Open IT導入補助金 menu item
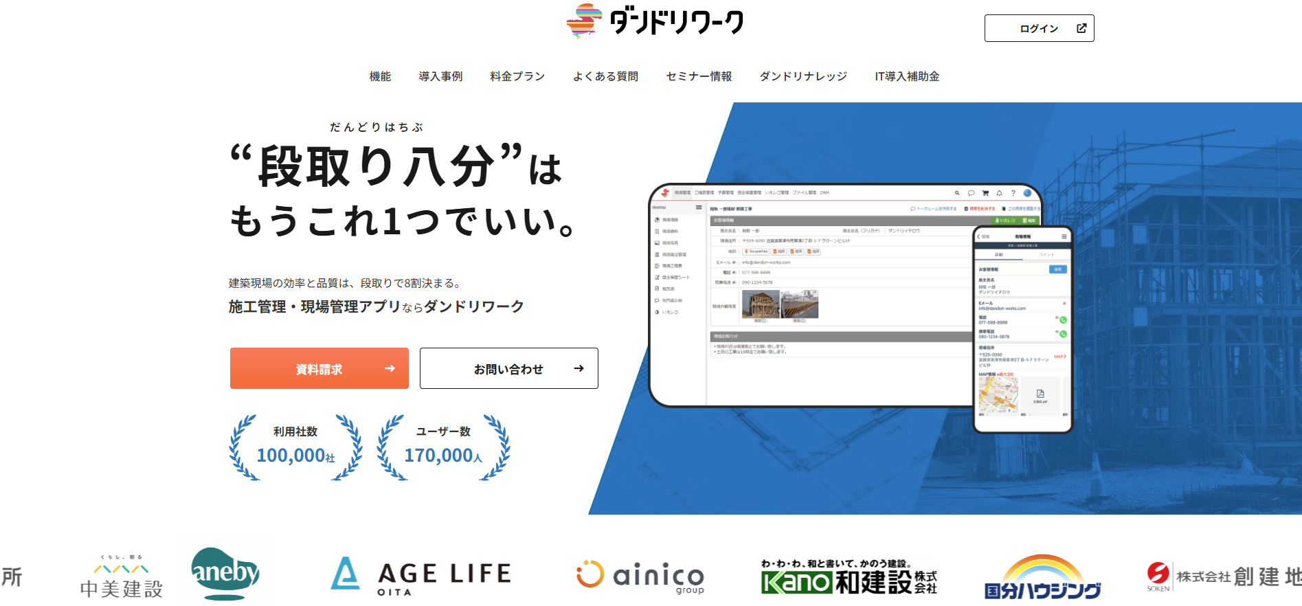The image size is (1302, 606). [907, 76]
